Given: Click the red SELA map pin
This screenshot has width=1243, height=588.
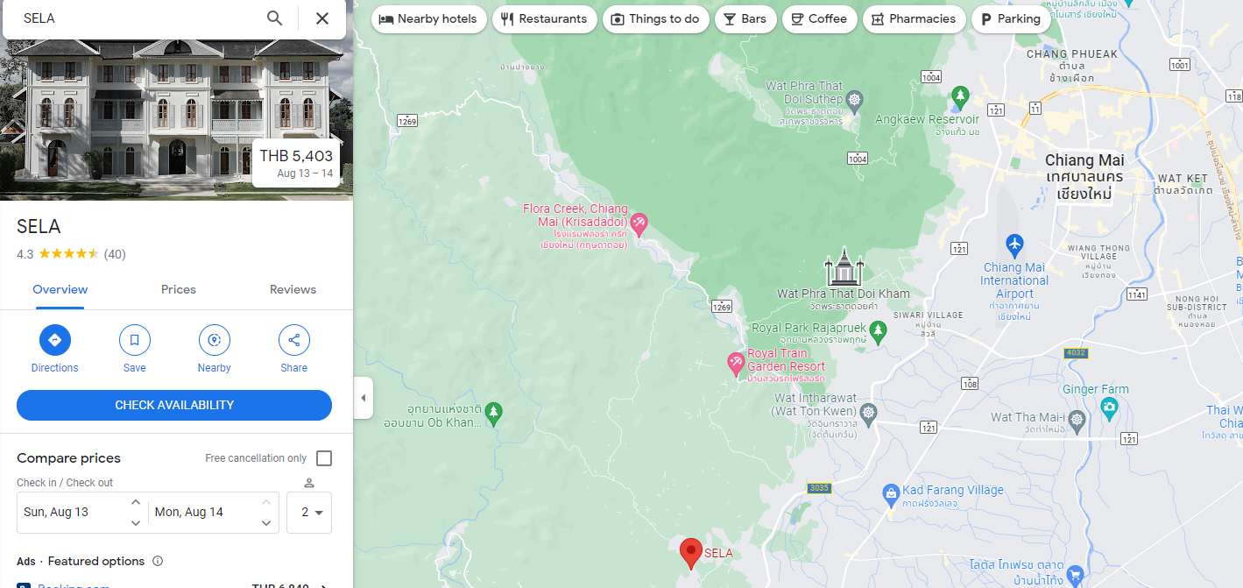Looking at the screenshot, I should point(691,553).
